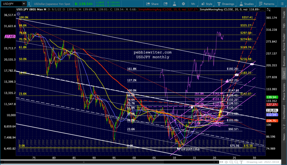The height and width of the screenshot is (165, 287).
Task: Click the SimpleMovingAvg (CLOSE, 20, 0, no) label
Action: (x=223, y=10)
